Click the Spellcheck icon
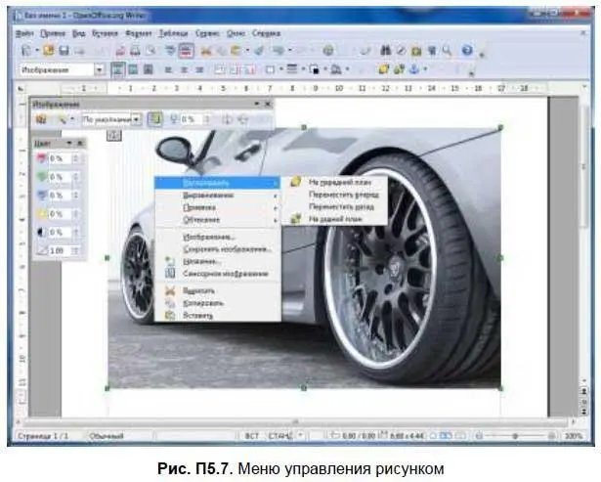This screenshot has width=601, height=482. [x=170, y=50]
